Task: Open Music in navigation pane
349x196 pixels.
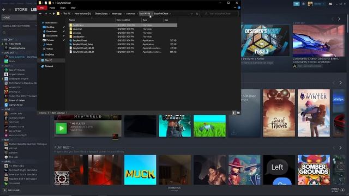Action: tap(49, 45)
